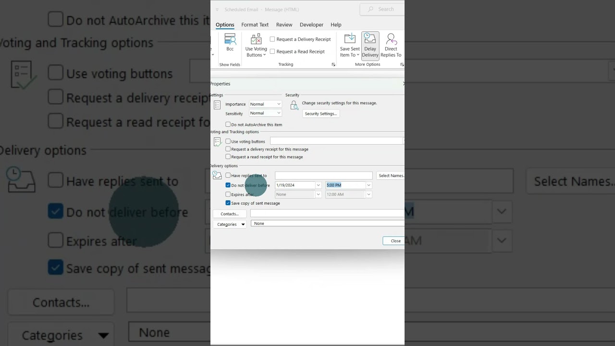Enable Use voting buttons checkbox in Properties
The width and height of the screenshot is (615, 346).
point(228,141)
